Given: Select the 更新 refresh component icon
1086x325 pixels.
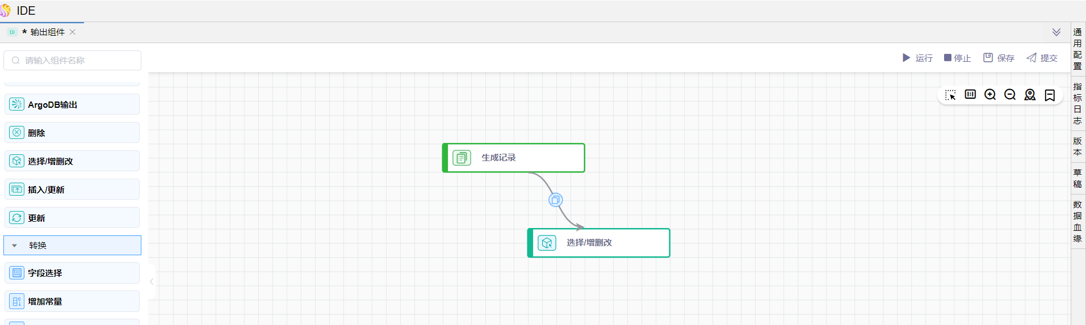Looking at the screenshot, I should 17,218.
